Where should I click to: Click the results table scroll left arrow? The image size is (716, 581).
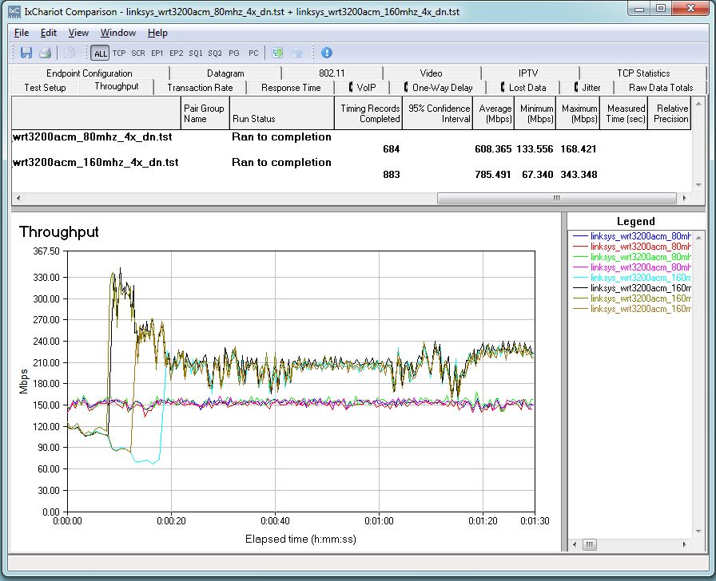18,199
